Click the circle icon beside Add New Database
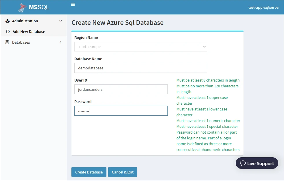 coord(8,32)
